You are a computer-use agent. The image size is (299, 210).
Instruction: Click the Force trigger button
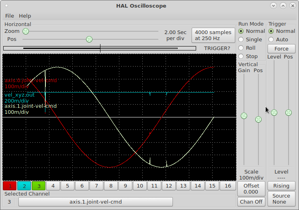click(x=281, y=49)
